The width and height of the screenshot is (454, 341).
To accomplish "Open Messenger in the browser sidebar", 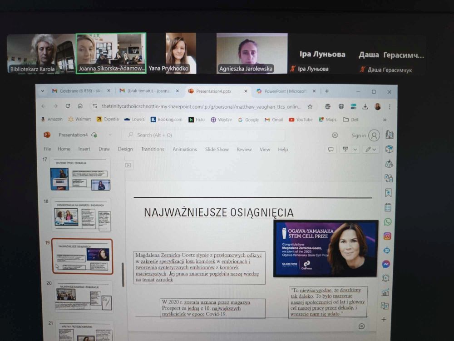I will [x=386, y=264].
